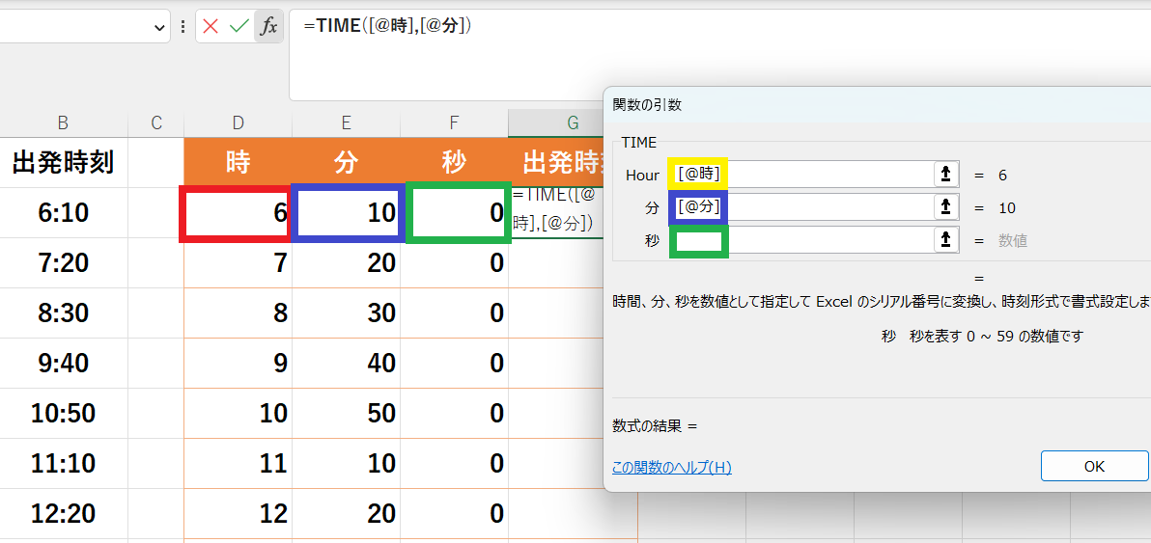1151x543 pixels.
Task: Select hour cell with value 7
Action: tap(238, 262)
